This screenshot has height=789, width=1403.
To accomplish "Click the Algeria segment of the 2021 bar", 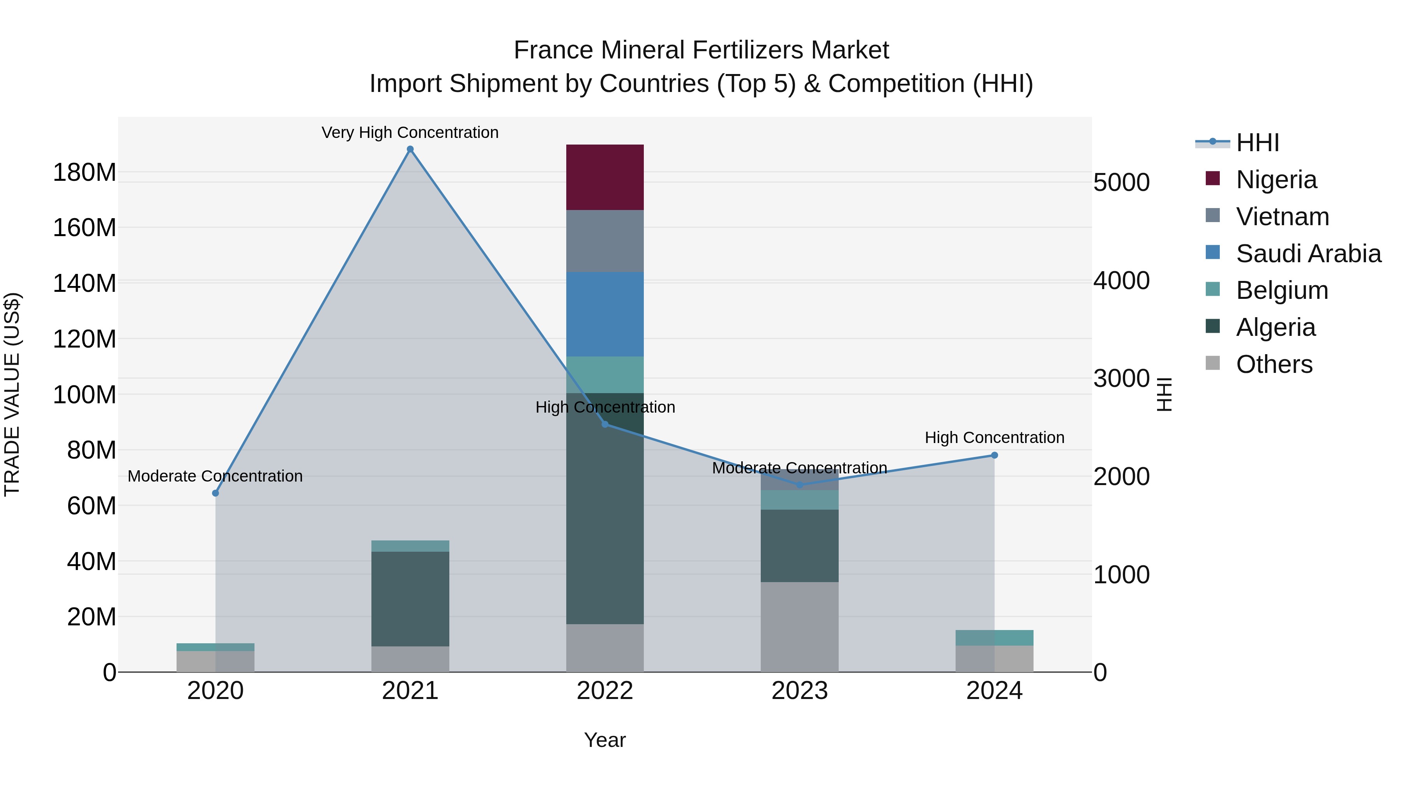I will [410, 599].
